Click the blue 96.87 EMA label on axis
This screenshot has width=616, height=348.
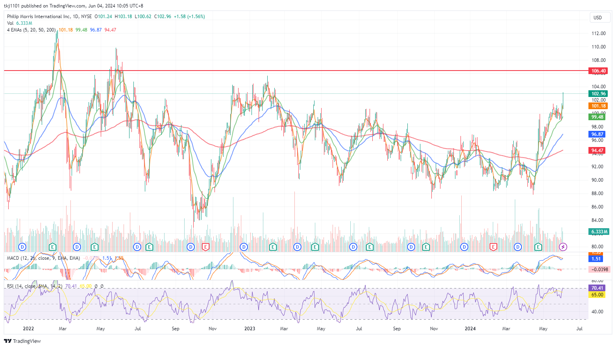coord(597,134)
